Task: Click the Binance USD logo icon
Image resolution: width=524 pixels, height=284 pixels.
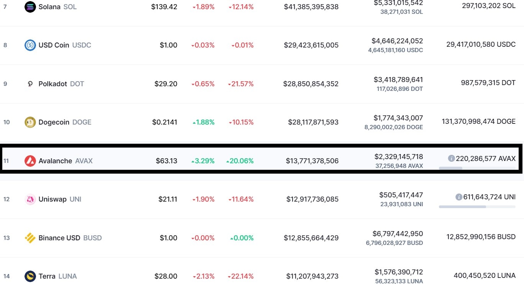Action: coord(30,238)
